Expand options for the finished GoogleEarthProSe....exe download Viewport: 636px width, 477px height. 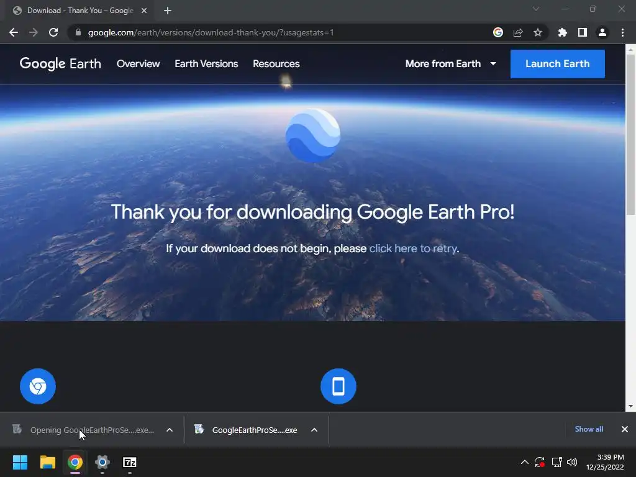pos(314,430)
